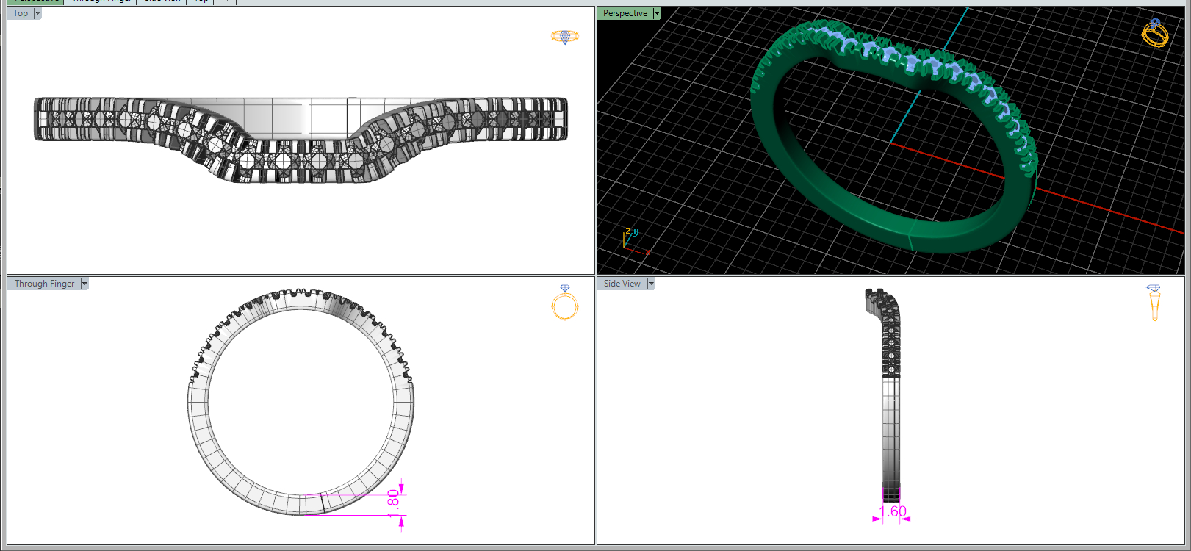Open the Perspective viewport dropdown arrow
Image resolution: width=1191 pixels, height=551 pixels.
point(657,13)
